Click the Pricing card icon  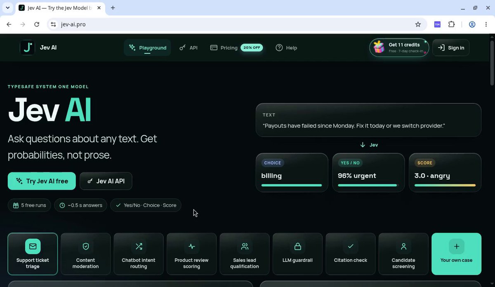pos(214,47)
